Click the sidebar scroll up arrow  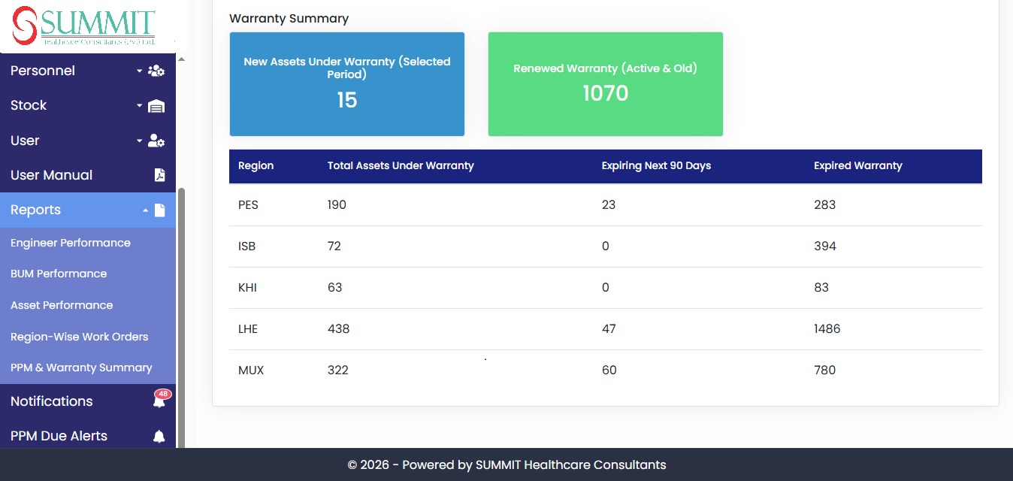tap(181, 59)
